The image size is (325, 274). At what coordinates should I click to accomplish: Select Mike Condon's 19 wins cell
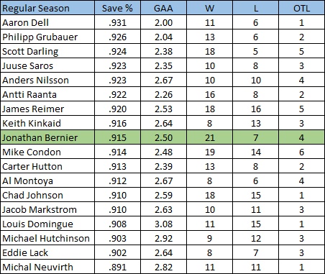coord(209,152)
